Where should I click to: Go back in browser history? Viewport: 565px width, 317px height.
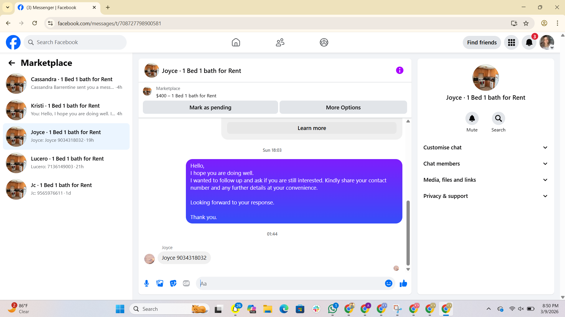8,23
